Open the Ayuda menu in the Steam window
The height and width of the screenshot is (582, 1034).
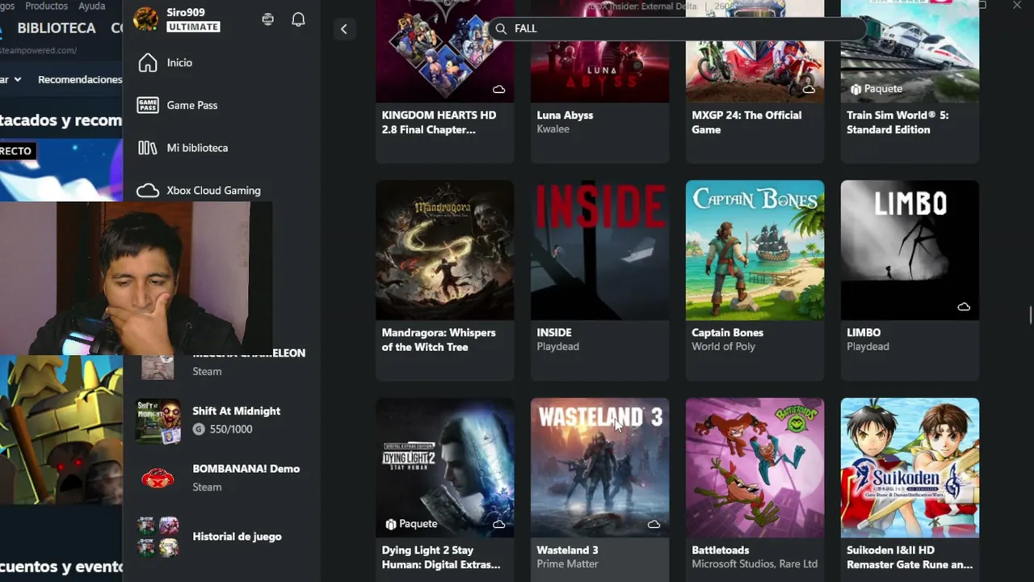tap(92, 6)
